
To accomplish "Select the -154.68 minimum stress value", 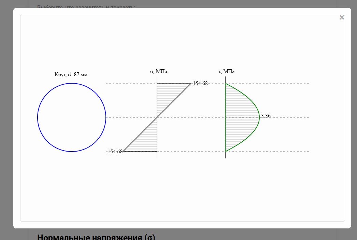I will [114, 152].
